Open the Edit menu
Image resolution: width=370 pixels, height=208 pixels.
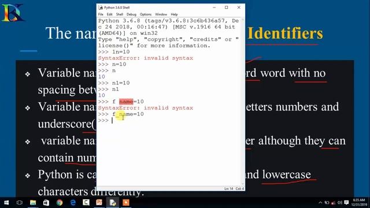click(x=109, y=14)
